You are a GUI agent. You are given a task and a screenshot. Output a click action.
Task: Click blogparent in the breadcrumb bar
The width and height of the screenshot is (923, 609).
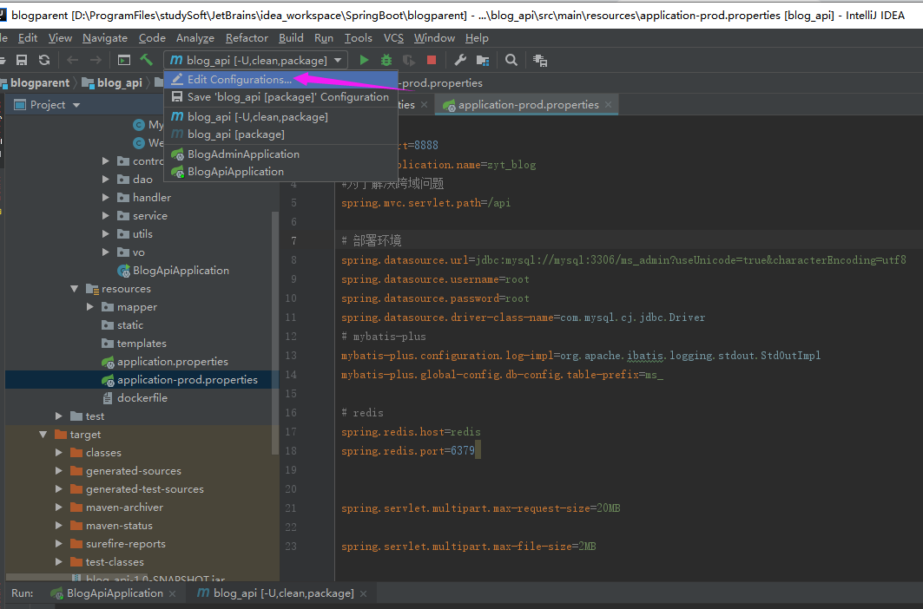(39, 83)
